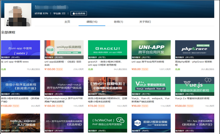Select the 关于我们 tab
Viewport: 220px width, 134px height.
pyautogui.click(x=145, y=22)
